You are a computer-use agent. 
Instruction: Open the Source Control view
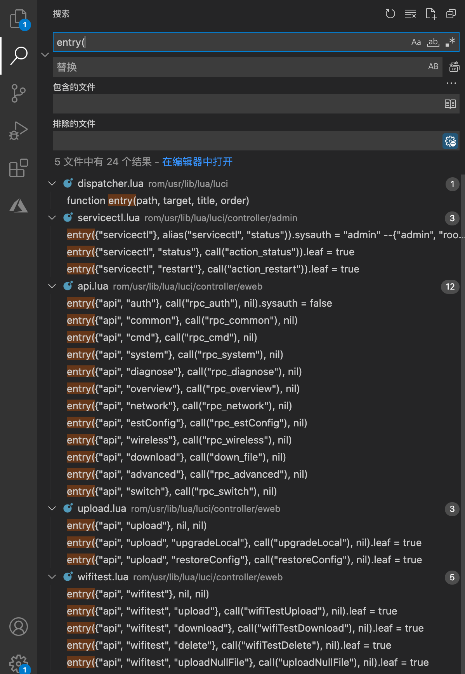pyautogui.click(x=19, y=93)
